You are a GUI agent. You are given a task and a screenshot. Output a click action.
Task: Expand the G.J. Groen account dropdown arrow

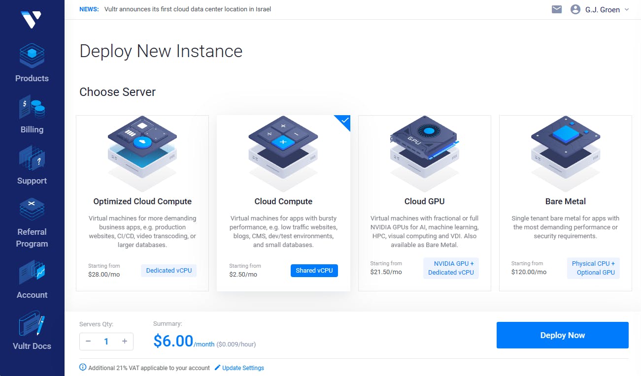click(627, 9)
